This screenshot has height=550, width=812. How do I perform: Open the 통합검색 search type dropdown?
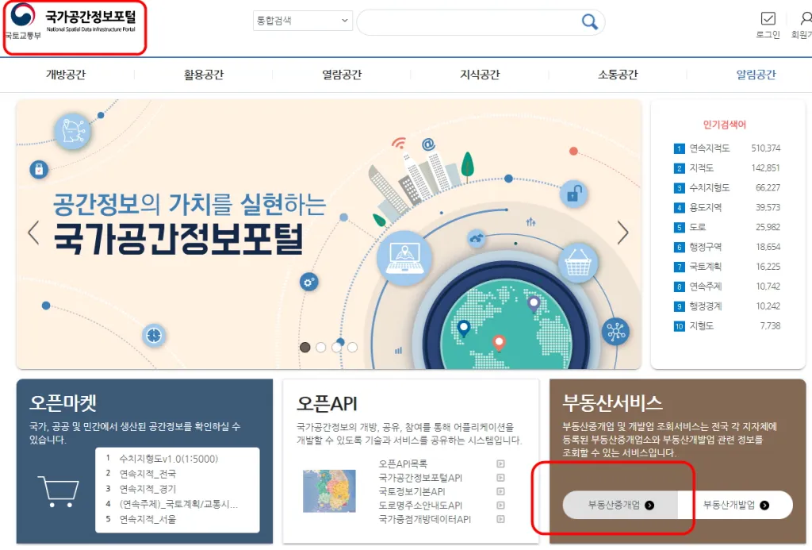301,20
